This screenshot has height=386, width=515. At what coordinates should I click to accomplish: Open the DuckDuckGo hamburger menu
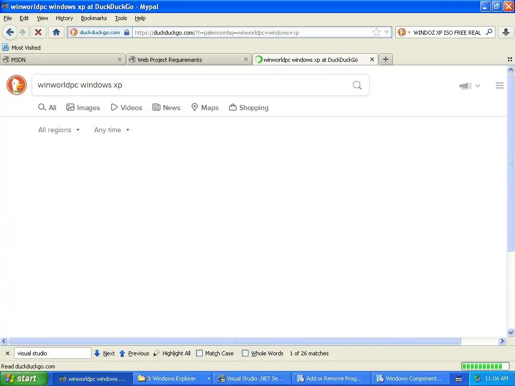(499, 85)
